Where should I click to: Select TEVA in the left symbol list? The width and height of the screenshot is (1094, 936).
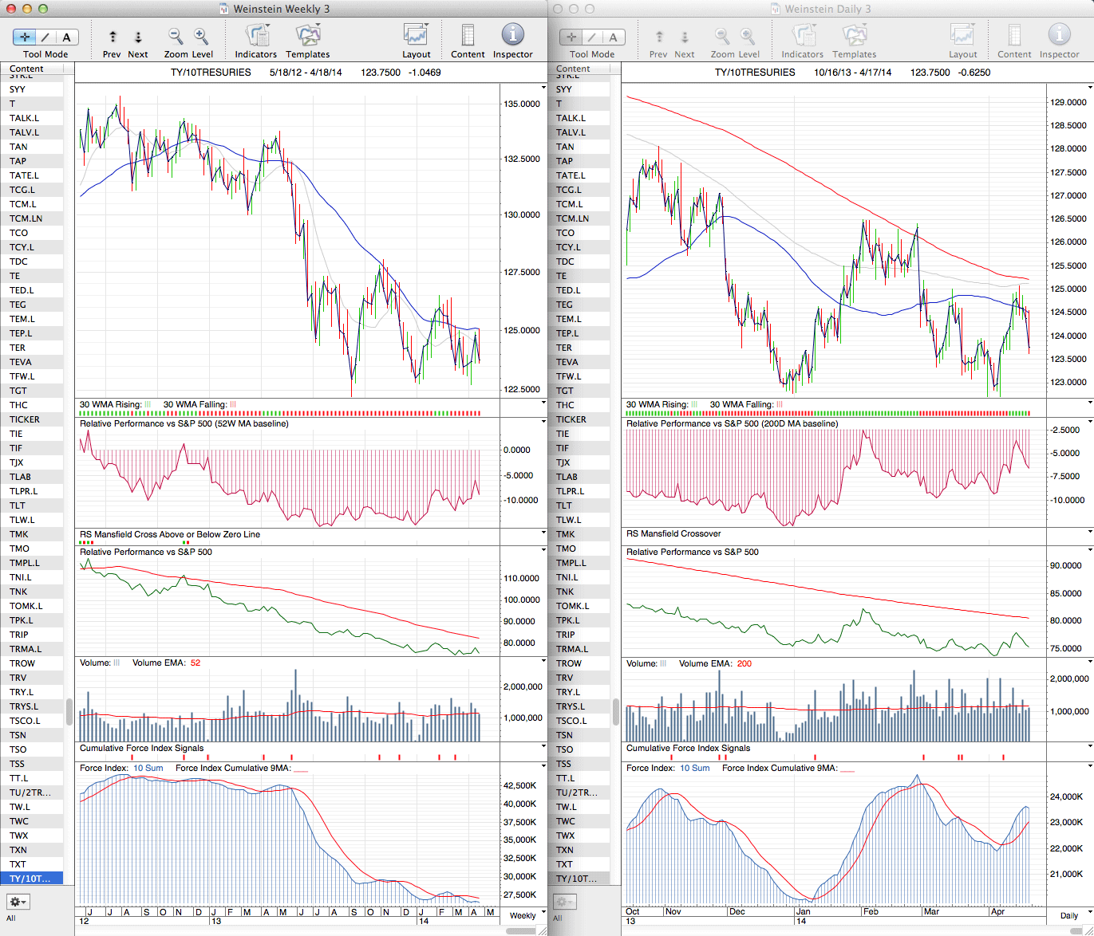(x=22, y=362)
